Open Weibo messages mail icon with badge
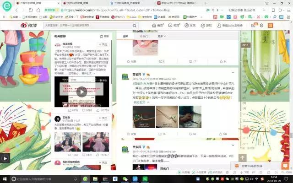Viewport: 293px width, 183px height. tap(254, 25)
